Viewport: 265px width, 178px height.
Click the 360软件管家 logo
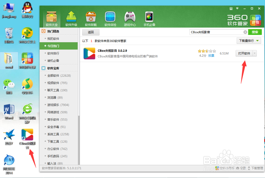point(244,20)
